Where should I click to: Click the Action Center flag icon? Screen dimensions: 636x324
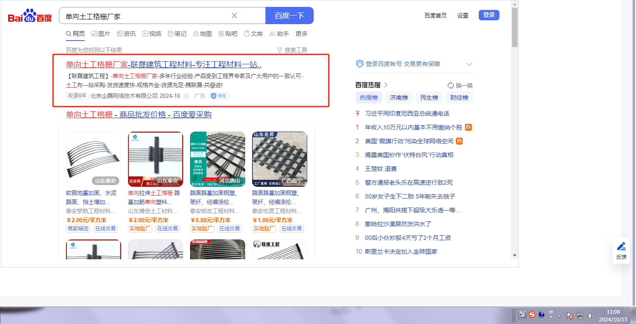click(569, 315)
